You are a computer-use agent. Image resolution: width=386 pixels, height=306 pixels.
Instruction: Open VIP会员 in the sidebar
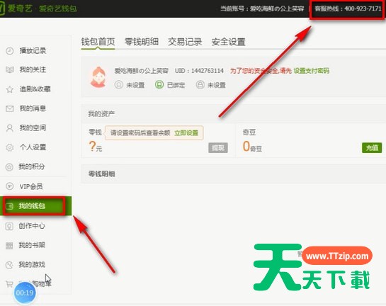click(x=31, y=186)
